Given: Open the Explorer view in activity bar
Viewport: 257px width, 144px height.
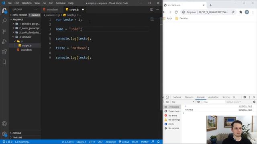Looking at the screenshot, I should [4, 11].
